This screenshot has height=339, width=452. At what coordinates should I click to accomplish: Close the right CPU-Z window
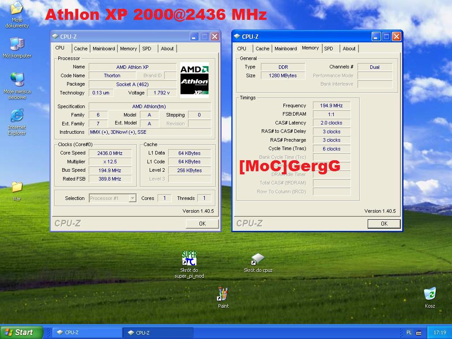tap(397, 37)
